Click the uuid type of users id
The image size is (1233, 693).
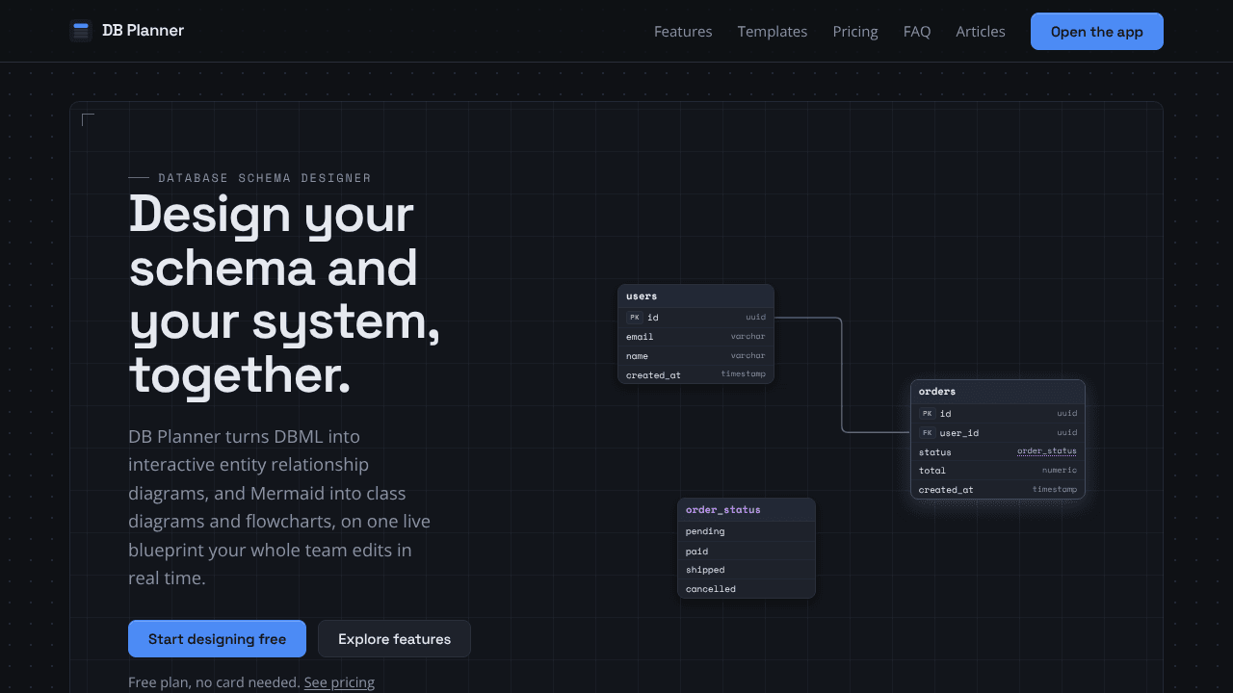[x=755, y=317]
